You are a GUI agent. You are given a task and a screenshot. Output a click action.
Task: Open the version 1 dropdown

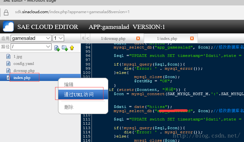tap(58, 38)
